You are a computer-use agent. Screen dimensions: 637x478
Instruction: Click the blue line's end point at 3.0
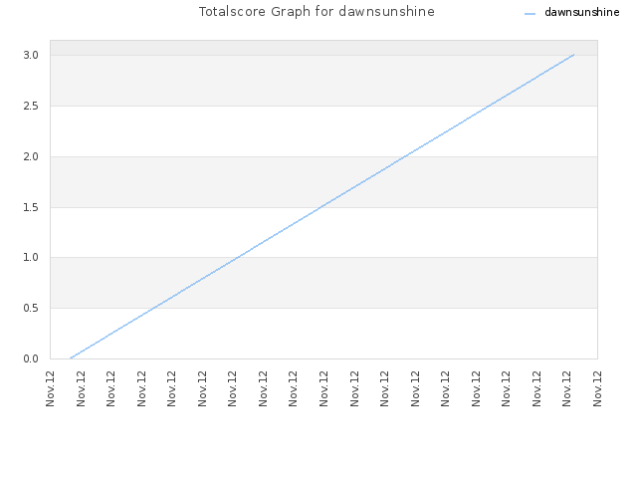tap(573, 55)
